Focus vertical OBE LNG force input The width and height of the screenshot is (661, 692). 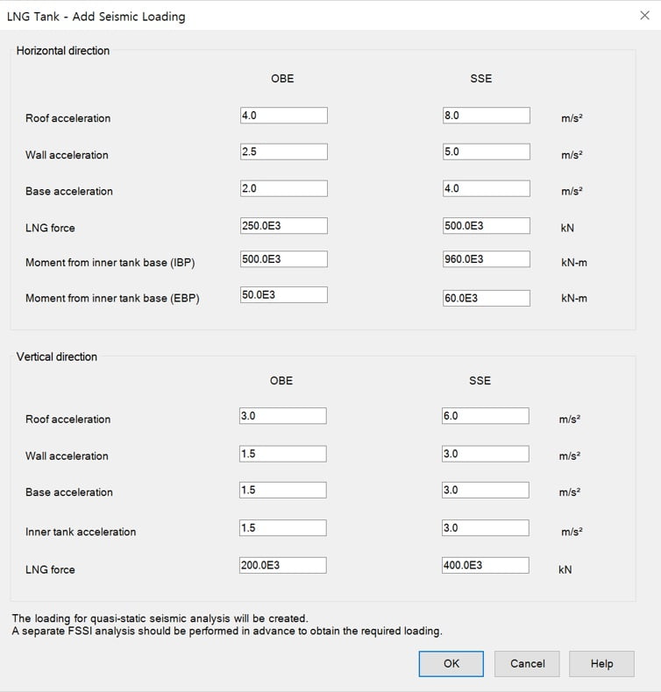point(282,566)
